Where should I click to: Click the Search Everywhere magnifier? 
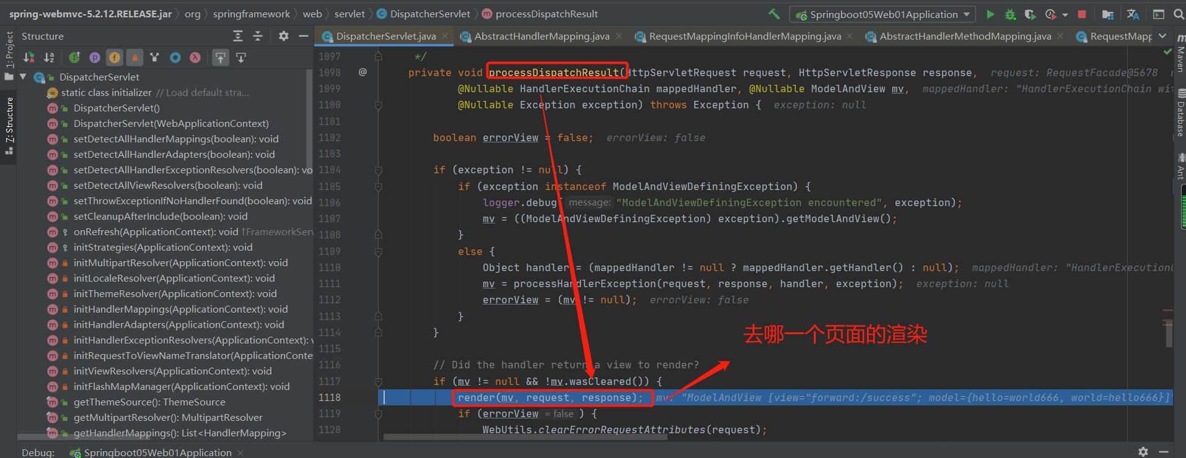tap(1179, 14)
